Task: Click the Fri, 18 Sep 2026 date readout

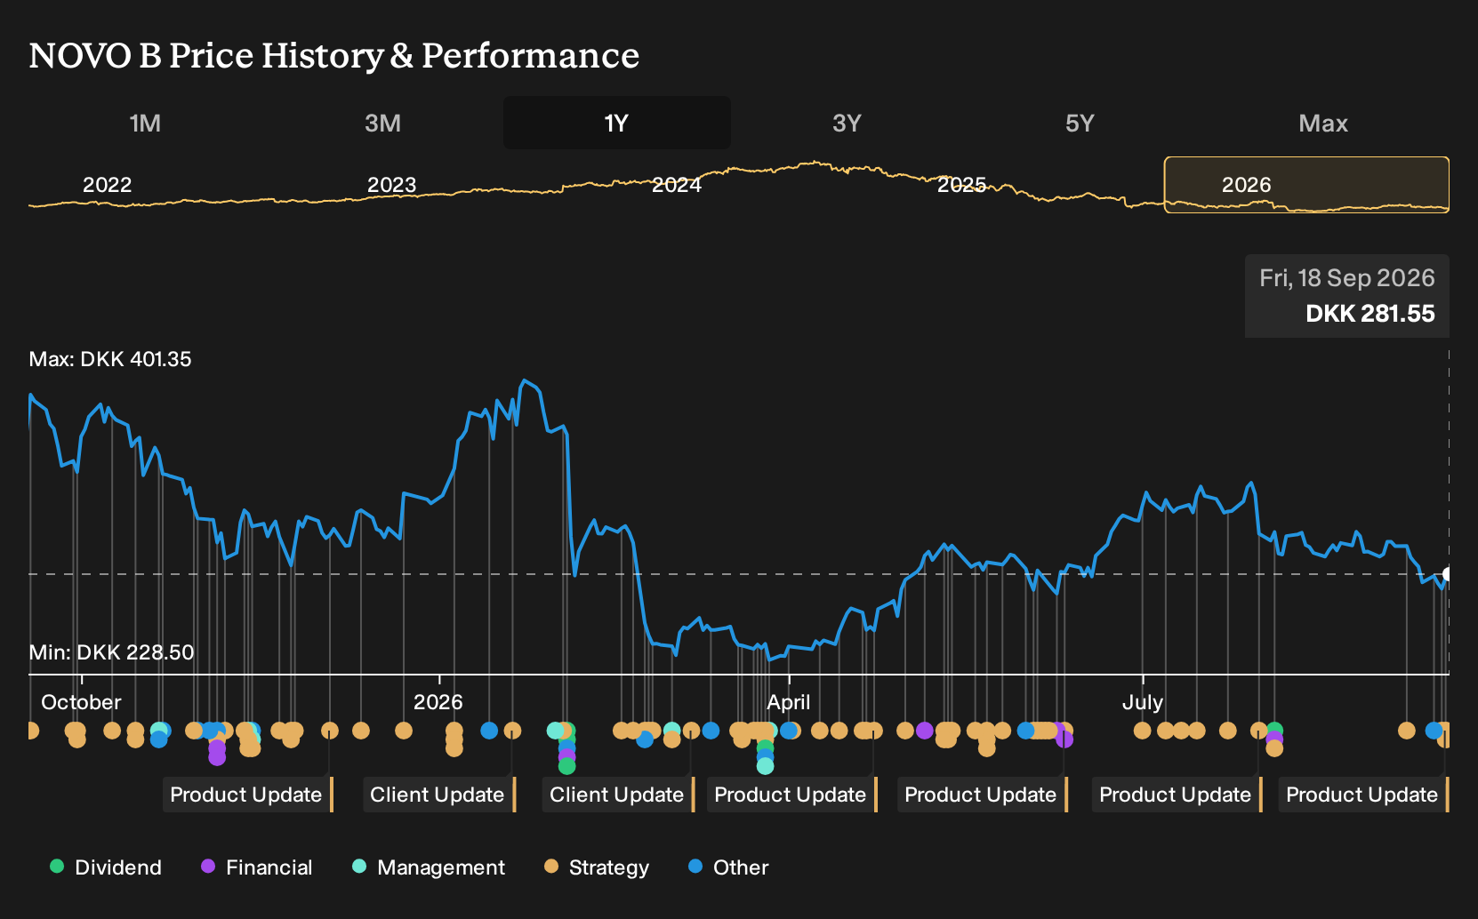Action: [1346, 278]
